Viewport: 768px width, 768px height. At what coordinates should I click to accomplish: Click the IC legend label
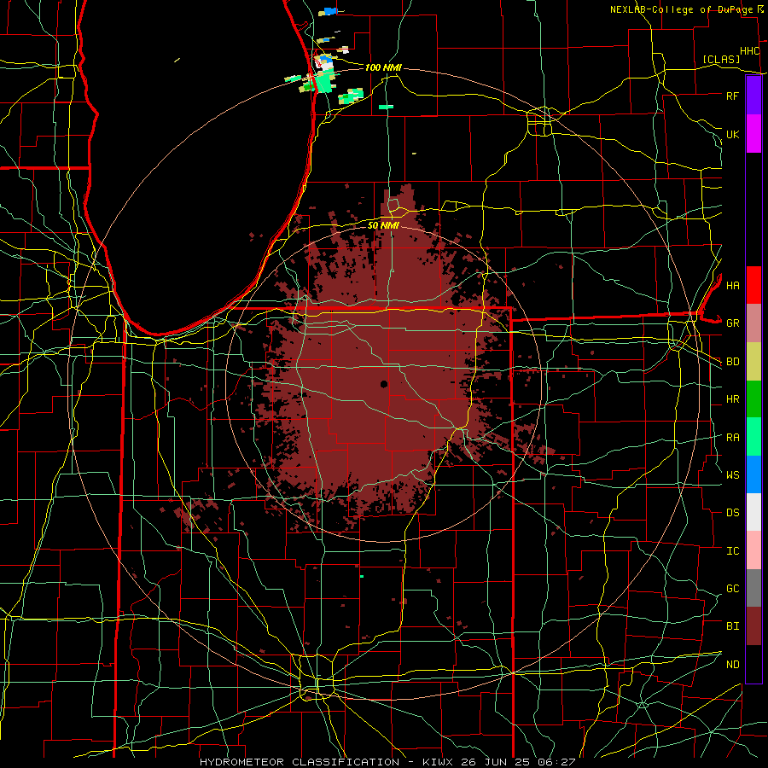(733, 551)
